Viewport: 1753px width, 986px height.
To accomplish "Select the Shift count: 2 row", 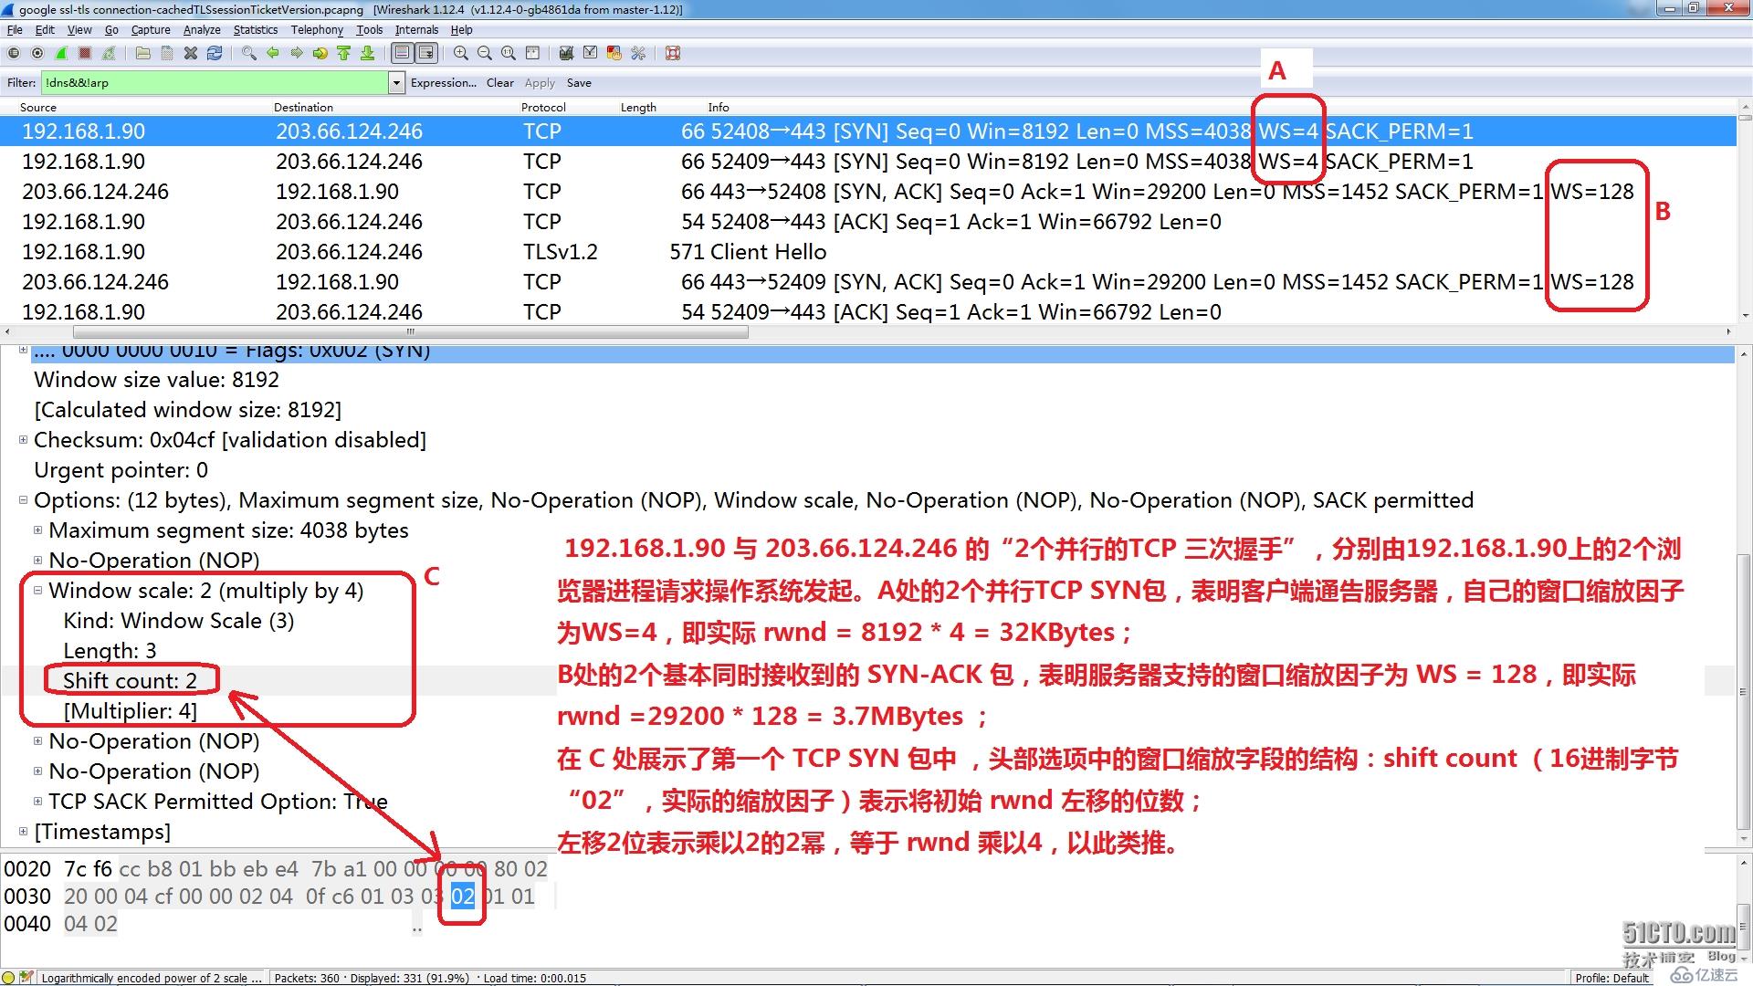I will click(x=130, y=681).
